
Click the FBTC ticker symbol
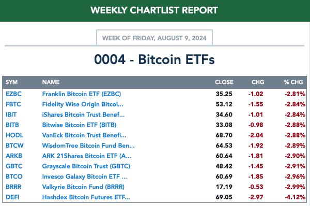pyautogui.click(x=13, y=104)
